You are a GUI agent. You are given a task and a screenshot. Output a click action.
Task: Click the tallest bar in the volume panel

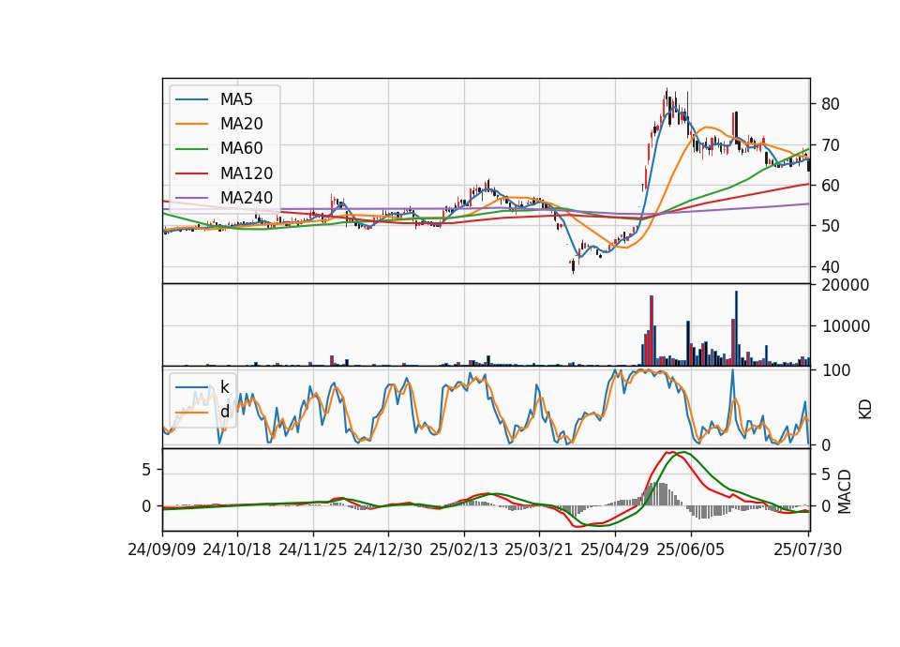(x=737, y=328)
